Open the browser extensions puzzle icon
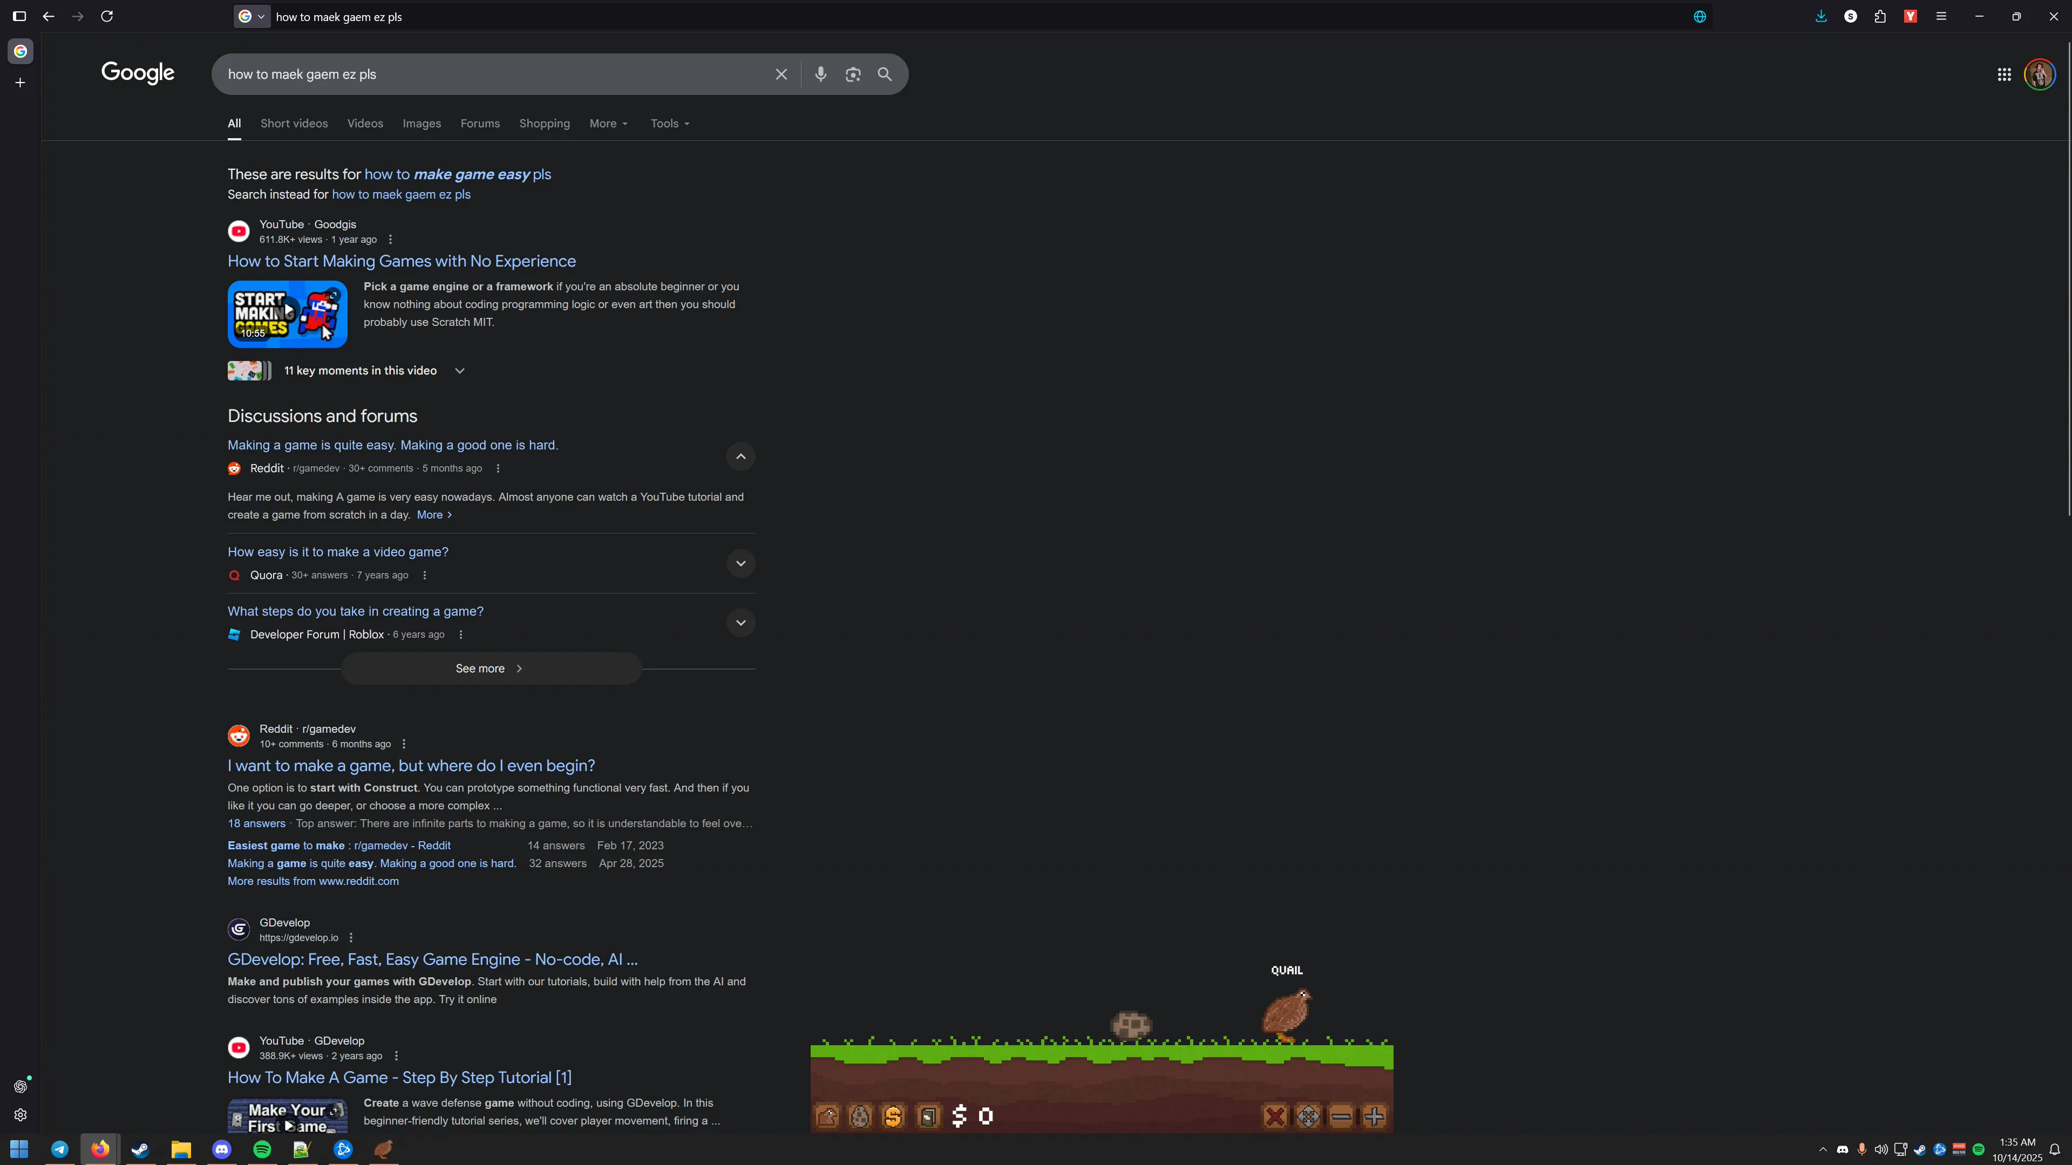Viewport: 2072px width, 1165px height. tap(1880, 16)
